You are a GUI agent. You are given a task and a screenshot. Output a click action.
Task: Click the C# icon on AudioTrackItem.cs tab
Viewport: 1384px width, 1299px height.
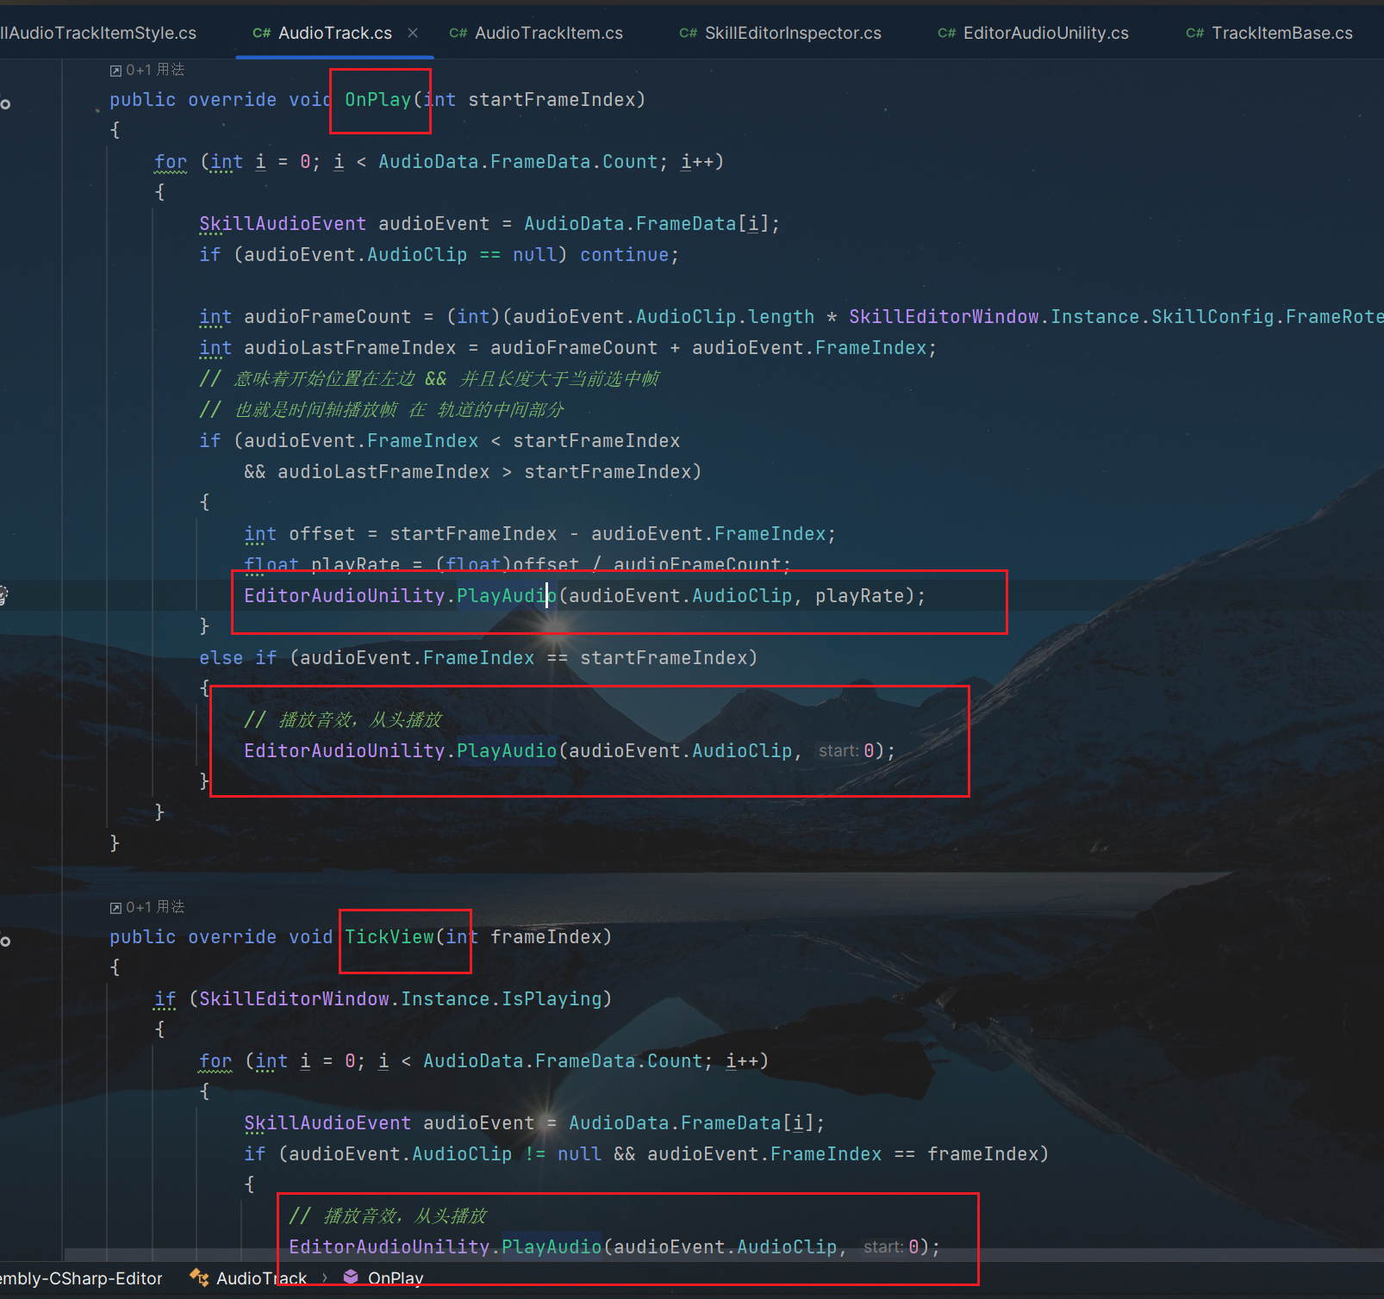click(458, 34)
